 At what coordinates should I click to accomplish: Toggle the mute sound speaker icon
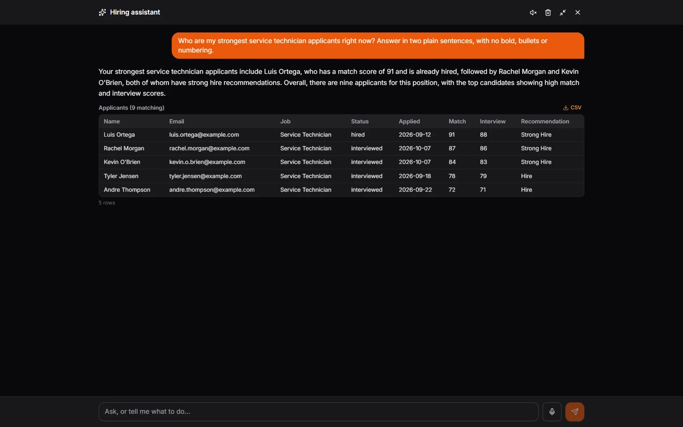533,12
